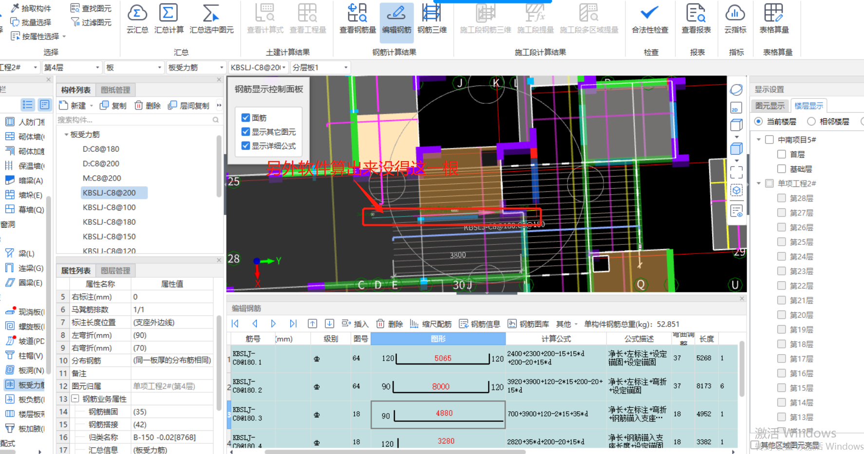The width and height of the screenshot is (864, 454).
Task: Switch to 图元显示 tab
Action: point(770,106)
